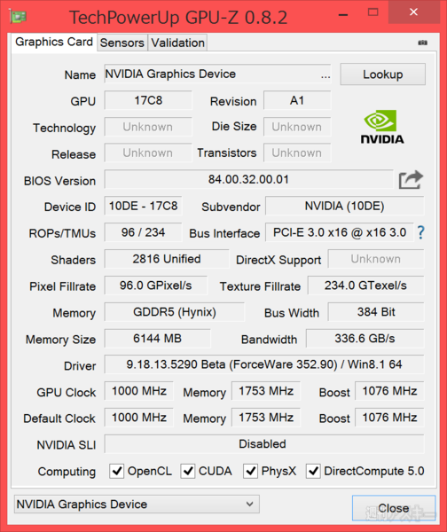The image size is (447, 532).
Task: Click Default Clock row Boost 1076 MHz
Action: coord(390,418)
